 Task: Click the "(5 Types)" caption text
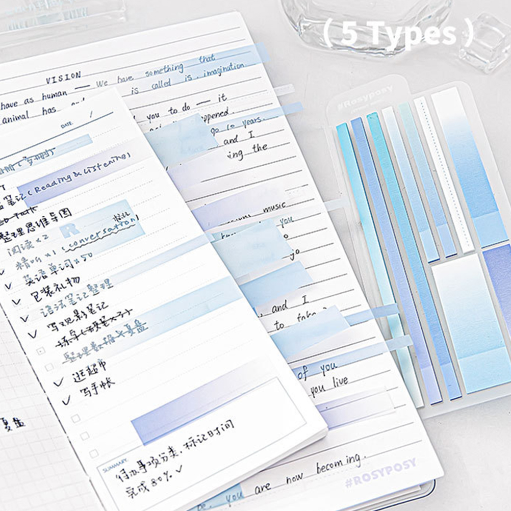(x=398, y=34)
